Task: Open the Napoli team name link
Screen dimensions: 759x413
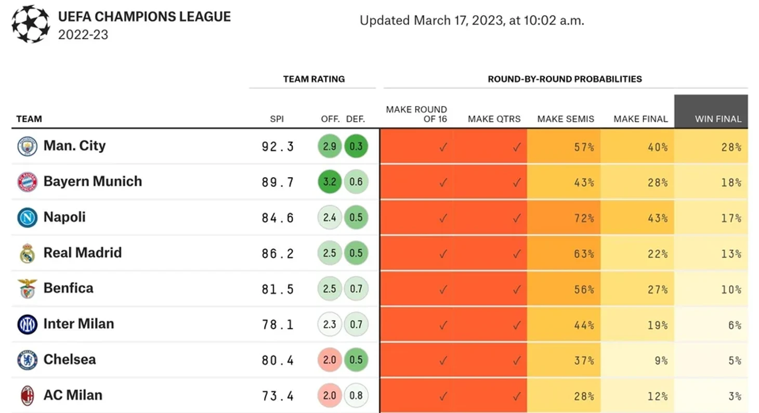Action: tap(64, 217)
